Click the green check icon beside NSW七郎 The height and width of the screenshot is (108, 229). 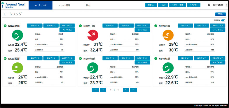[156, 58]
